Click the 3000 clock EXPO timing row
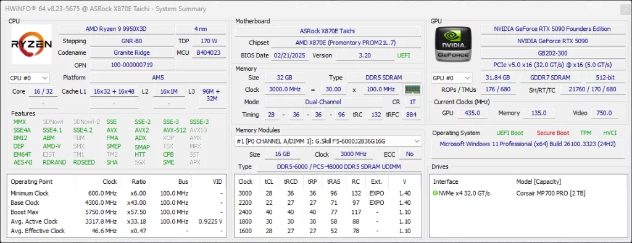 (328, 193)
